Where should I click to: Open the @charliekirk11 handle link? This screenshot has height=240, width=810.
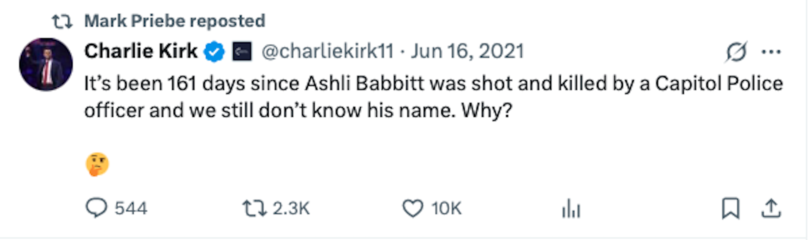click(327, 51)
